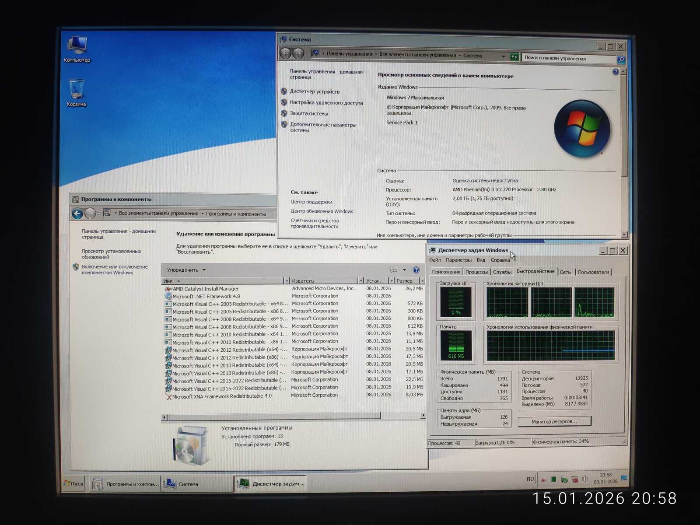Open Центр обновления Windows link
The image size is (700, 525).
[x=322, y=211]
